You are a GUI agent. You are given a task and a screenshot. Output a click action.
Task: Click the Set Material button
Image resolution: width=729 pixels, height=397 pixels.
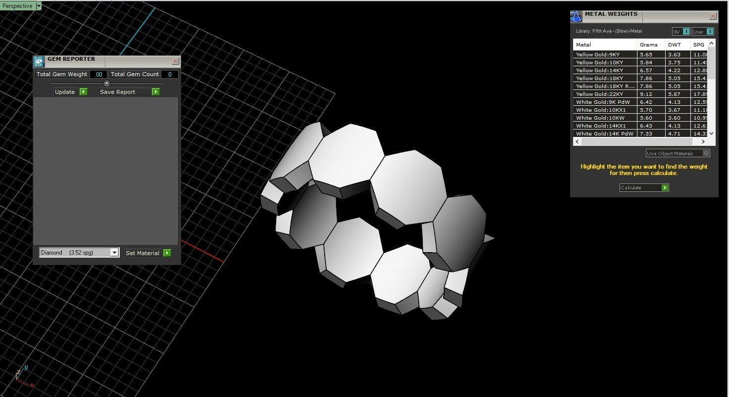[147, 253]
